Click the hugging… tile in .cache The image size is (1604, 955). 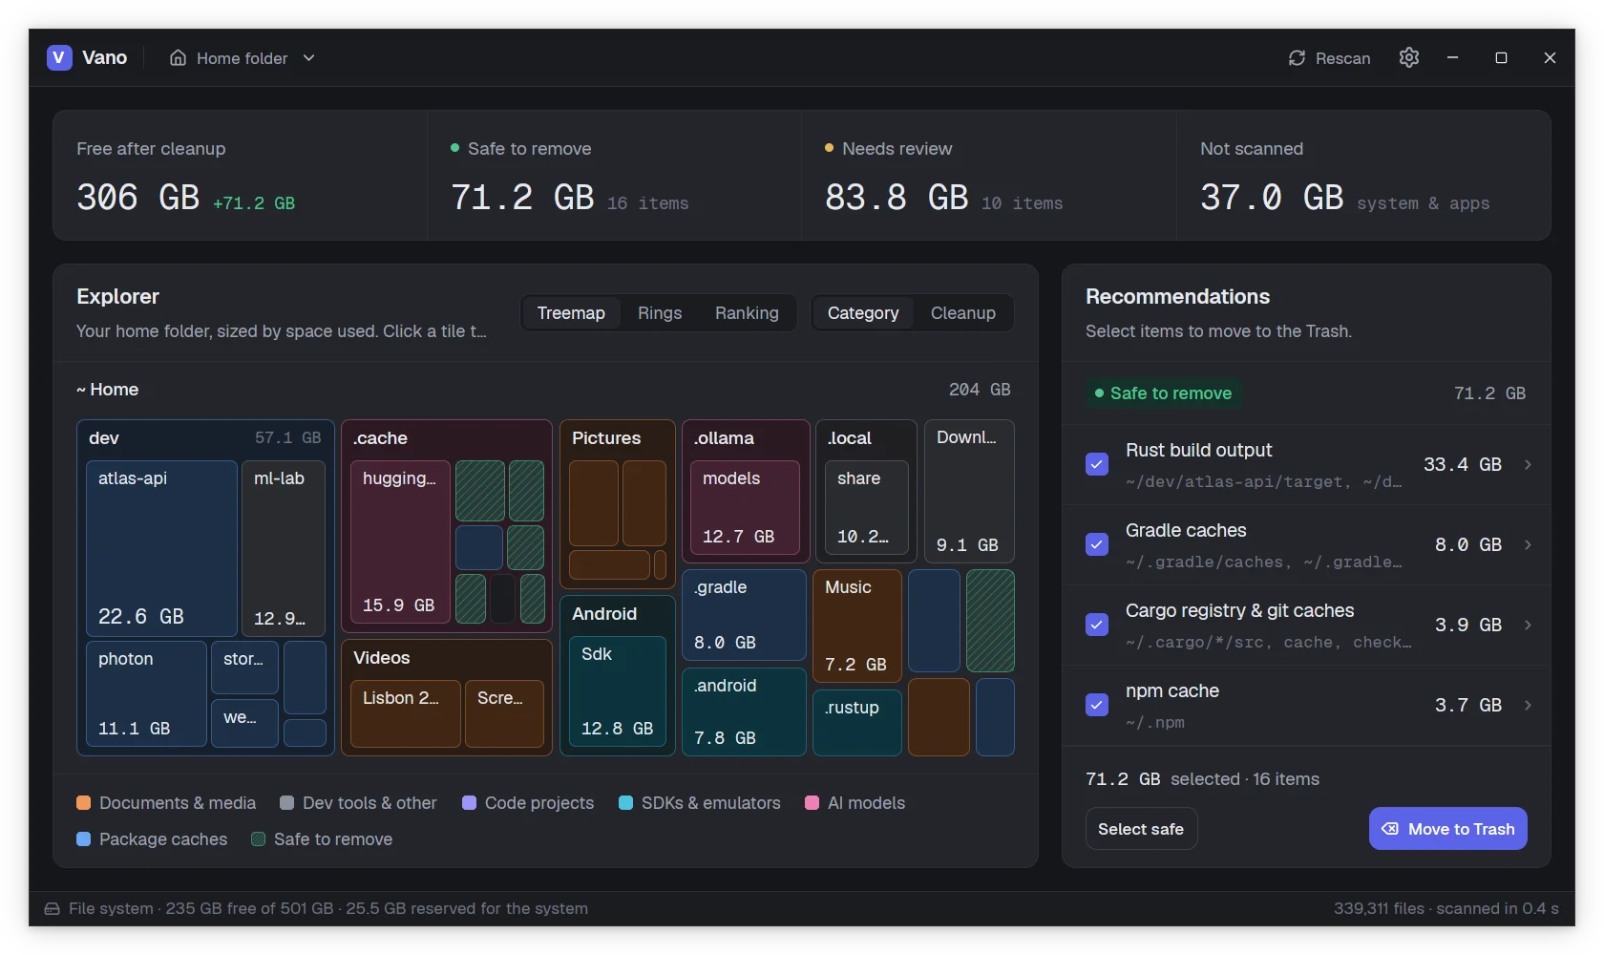[x=399, y=542]
